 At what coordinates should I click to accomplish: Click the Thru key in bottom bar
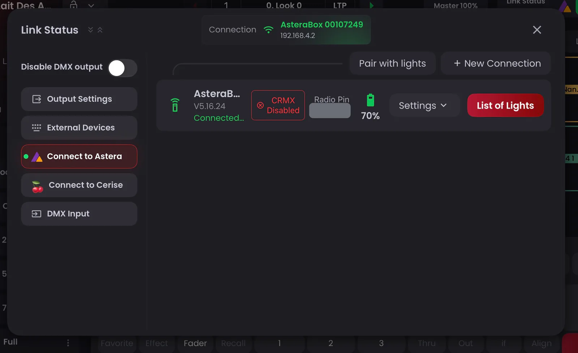tap(427, 343)
